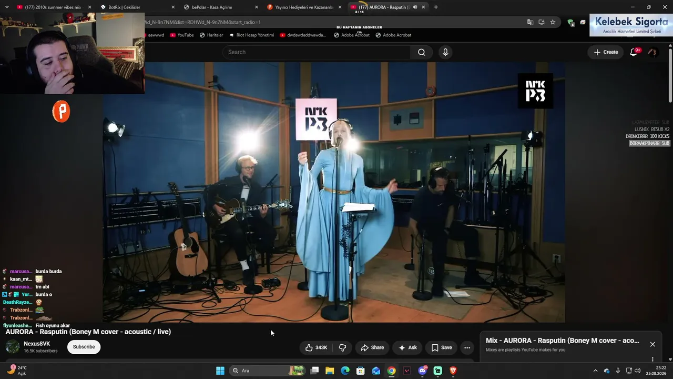Open the Mix playlist options menu
This screenshot has width=673, height=379.
pos(652,360)
